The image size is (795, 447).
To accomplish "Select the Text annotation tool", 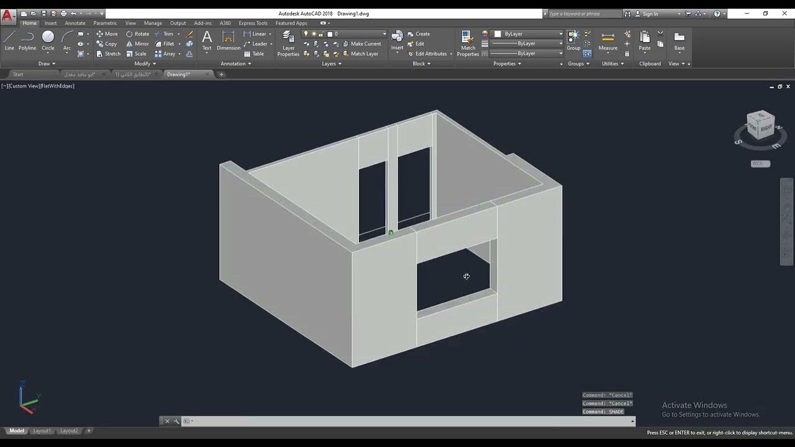I will [207, 40].
